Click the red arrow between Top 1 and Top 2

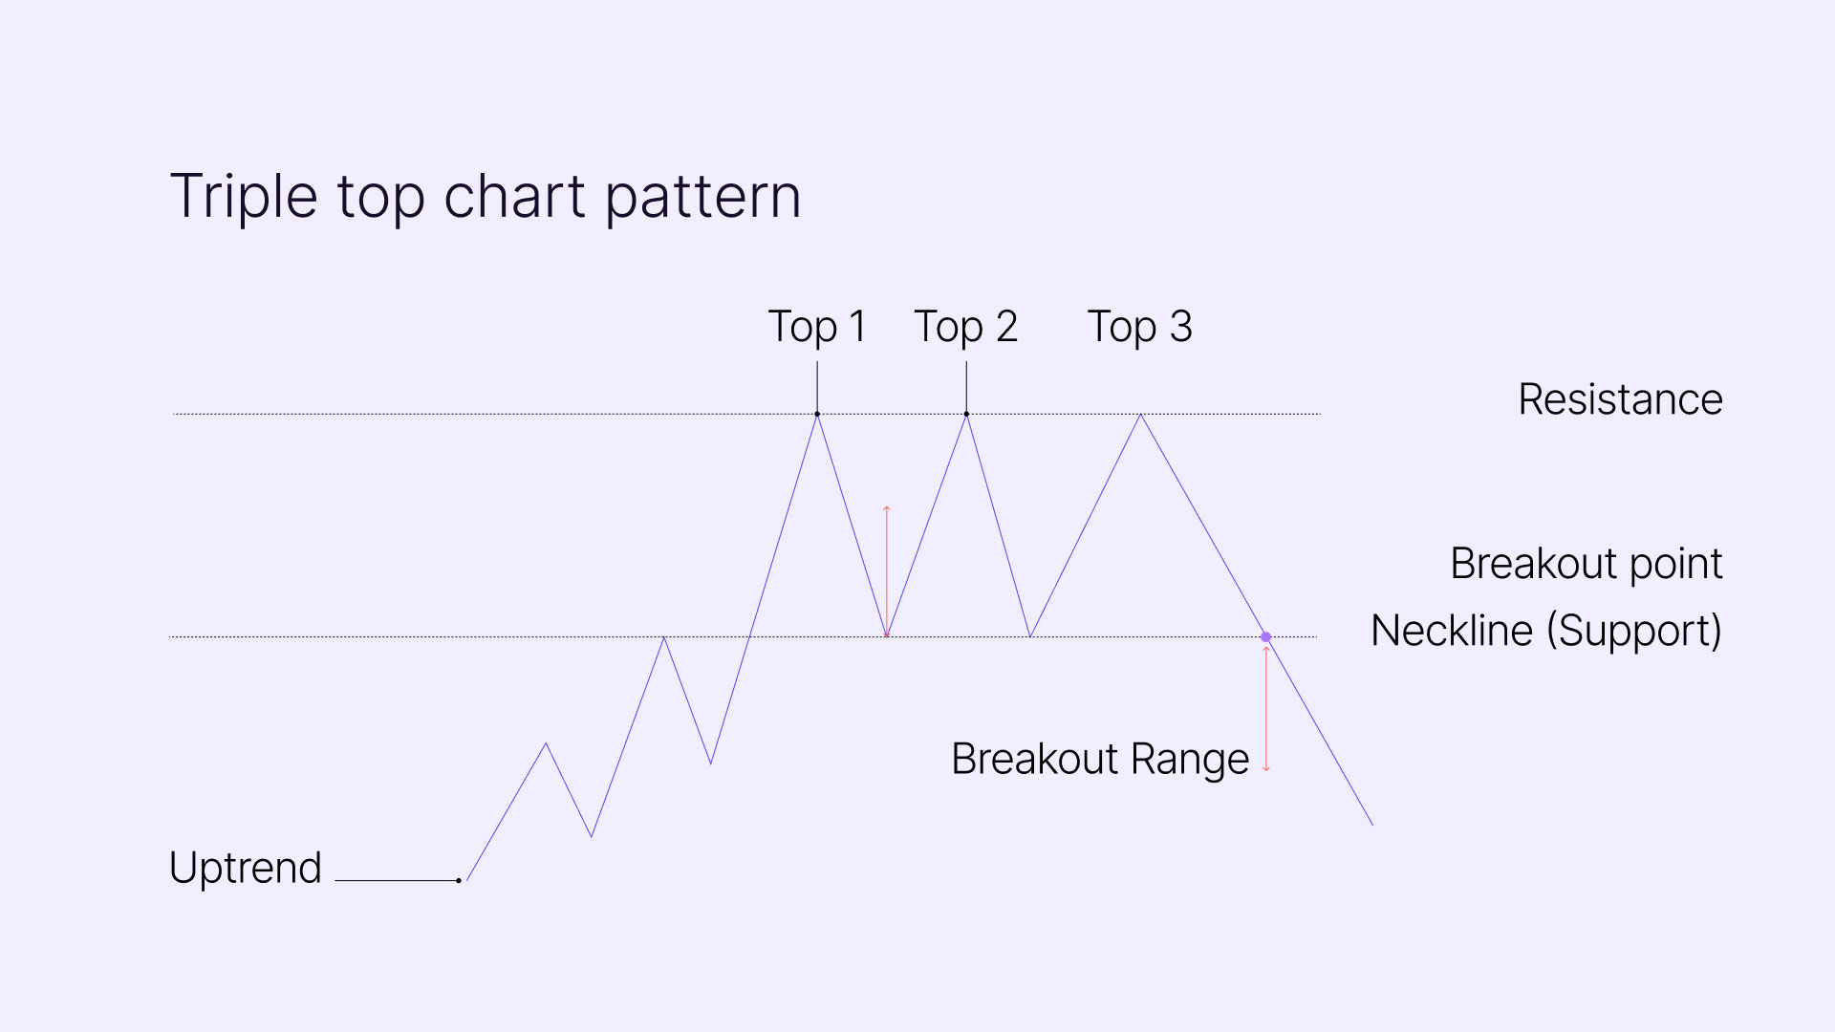(887, 571)
